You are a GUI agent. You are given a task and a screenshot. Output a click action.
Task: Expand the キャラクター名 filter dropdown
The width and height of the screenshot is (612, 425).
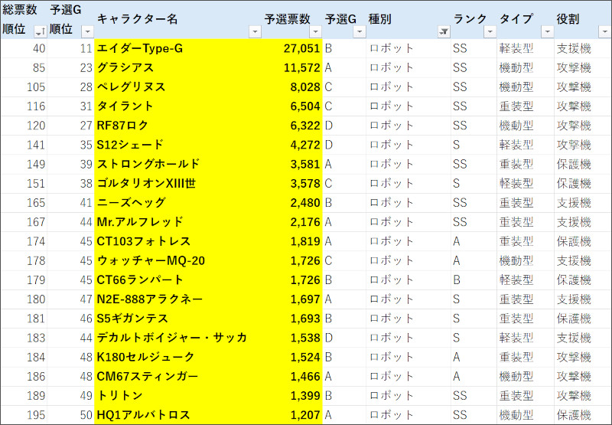pos(255,31)
